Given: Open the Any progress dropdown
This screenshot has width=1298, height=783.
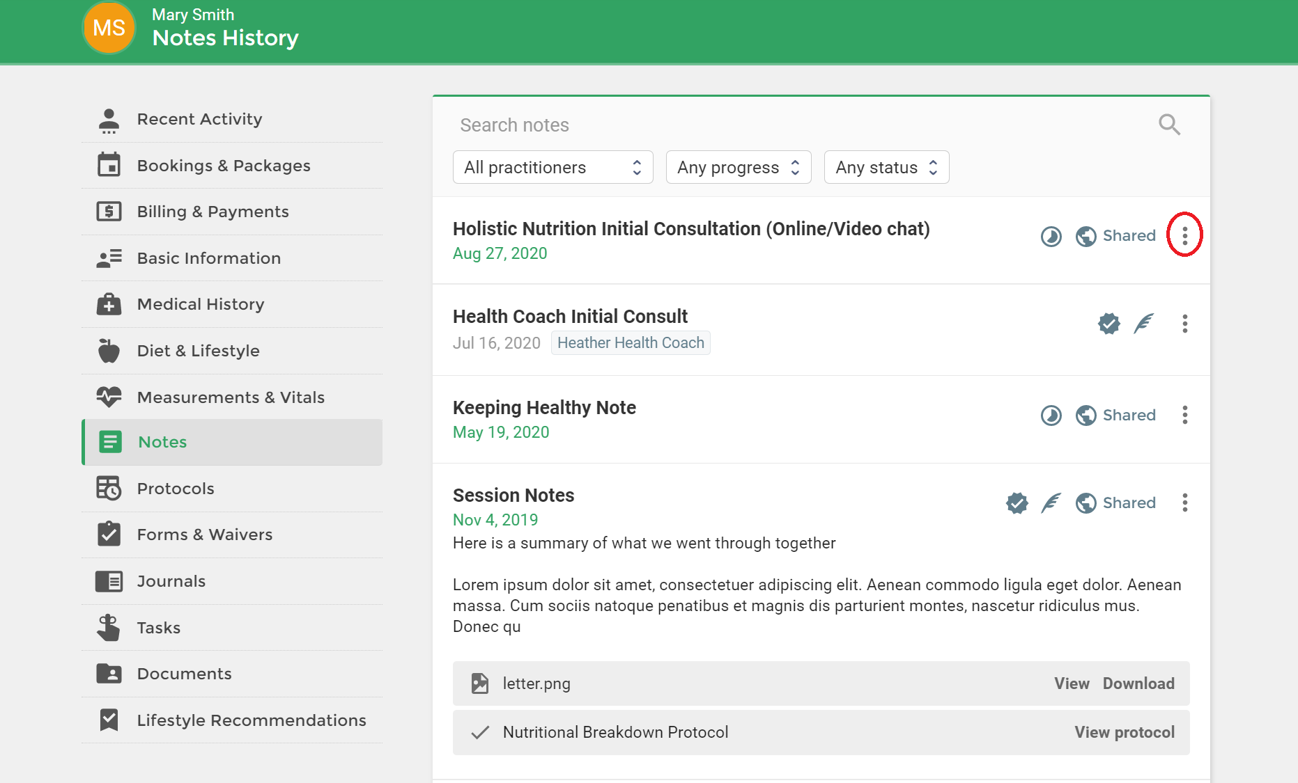Looking at the screenshot, I should click(739, 167).
